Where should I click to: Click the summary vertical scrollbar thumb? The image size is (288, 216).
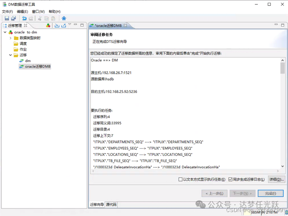pos(283,68)
